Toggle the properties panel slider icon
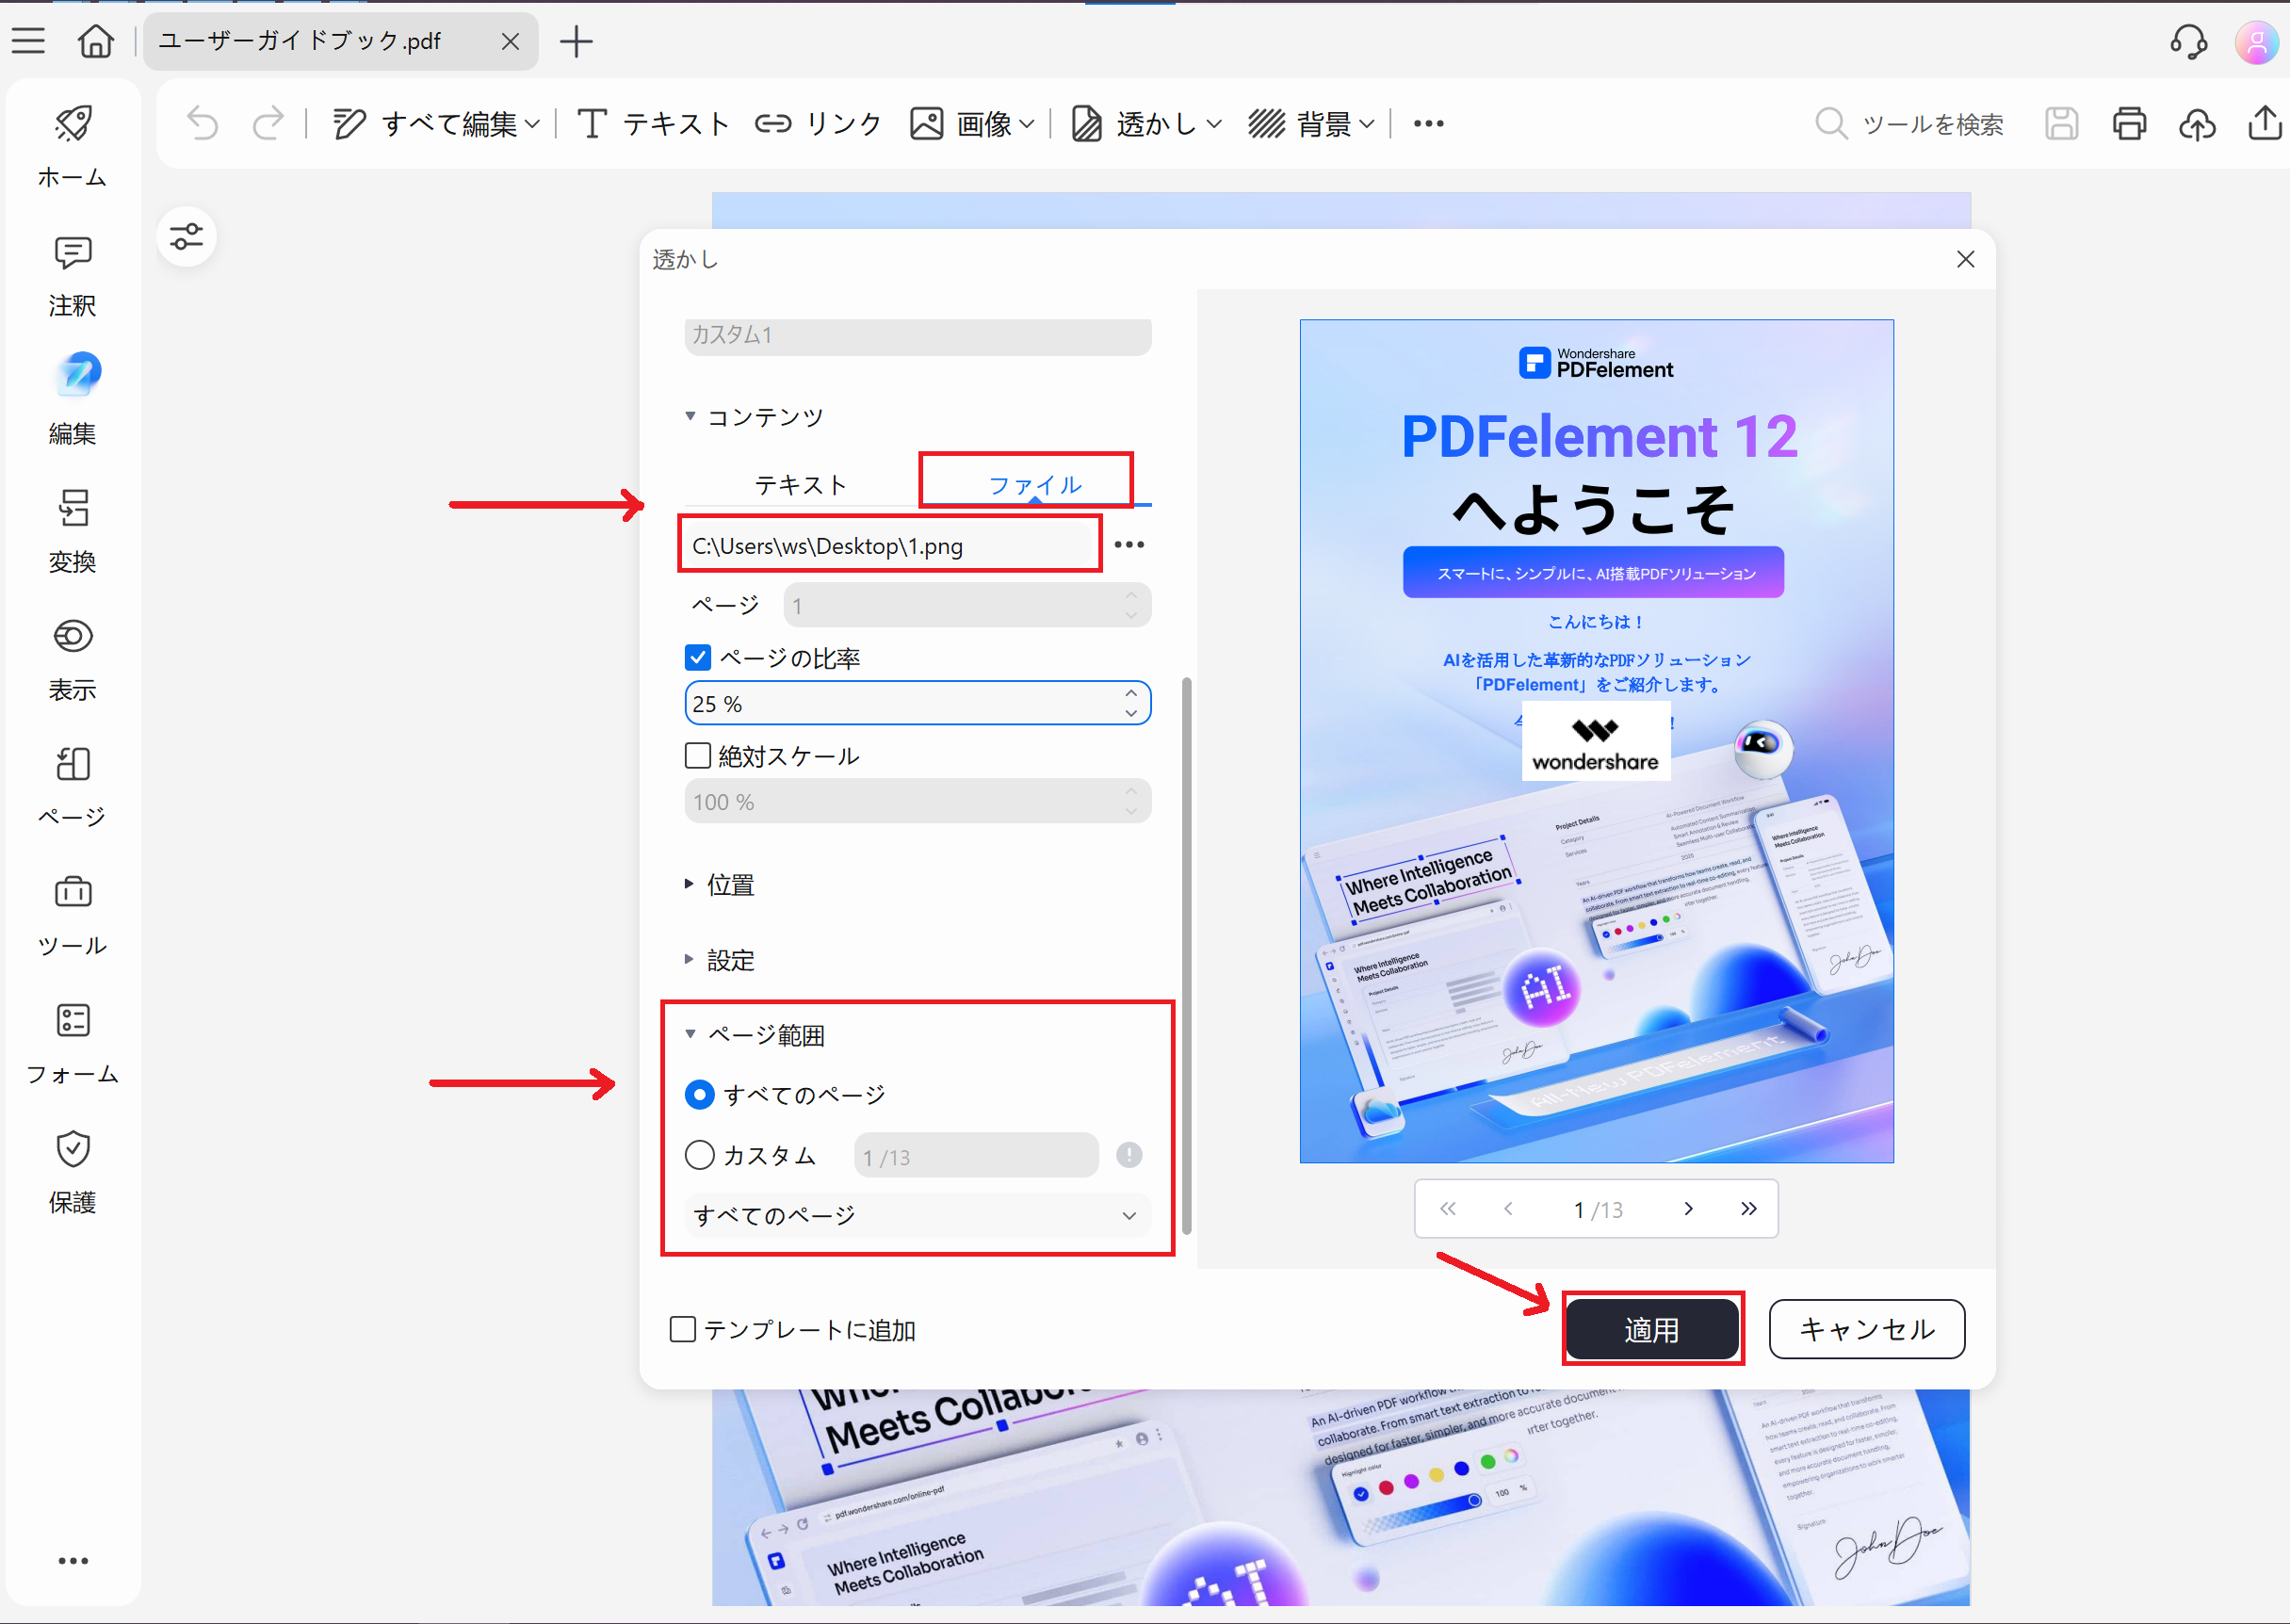This screenshot has width=2290, height=1624. (x=187, y=237)
